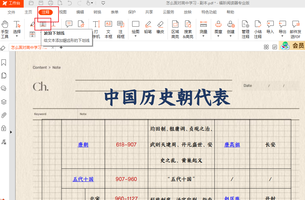Image resolution: width=305 pixels, height=200 pixels.
Task: Expand the left navigation panel arrow
Action: pyautogui.click(x=11, y=132)
